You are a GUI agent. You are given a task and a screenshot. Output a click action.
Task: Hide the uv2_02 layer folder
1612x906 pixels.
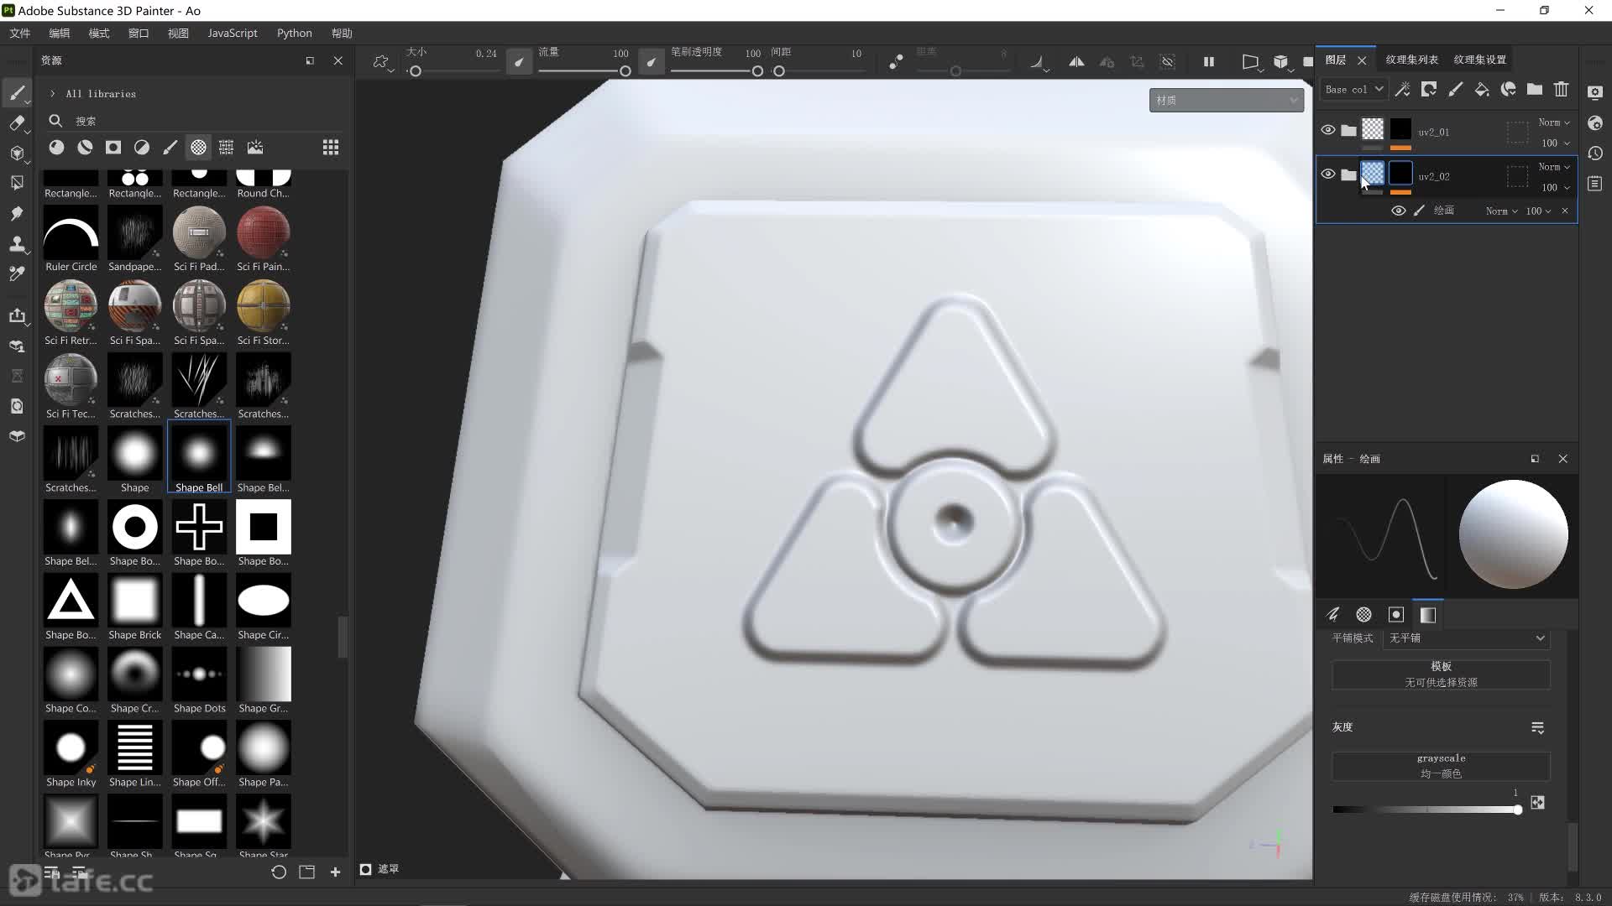click(1328, 174)
